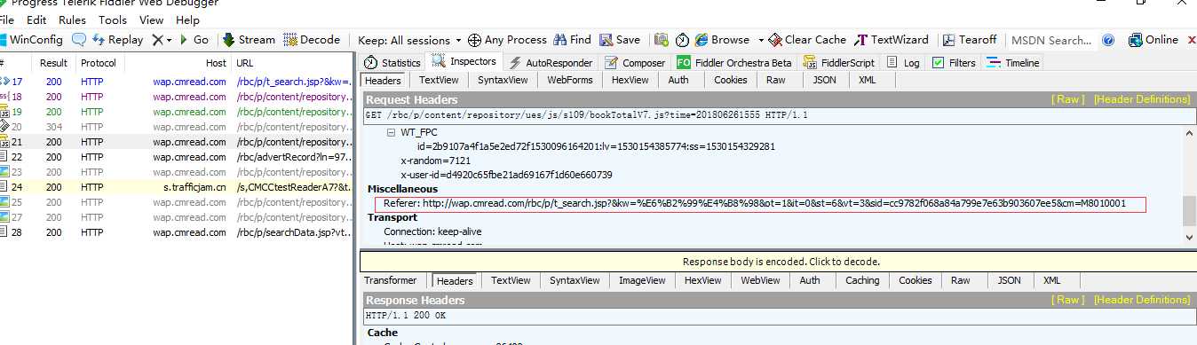This screenshot has height=345, width=1197.
Task: Expand the Browse dropdown arrow
Action: (x=761, y=40)
